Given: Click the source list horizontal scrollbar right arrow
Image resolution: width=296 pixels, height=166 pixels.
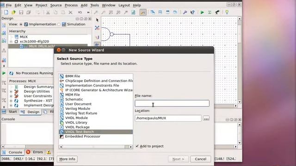Looking at the screenshot, I should tap(130, 147).
